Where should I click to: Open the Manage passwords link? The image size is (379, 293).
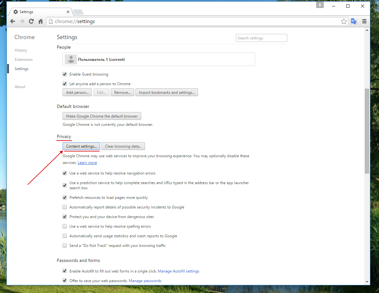pyautogui.click(x=145, y=281)
